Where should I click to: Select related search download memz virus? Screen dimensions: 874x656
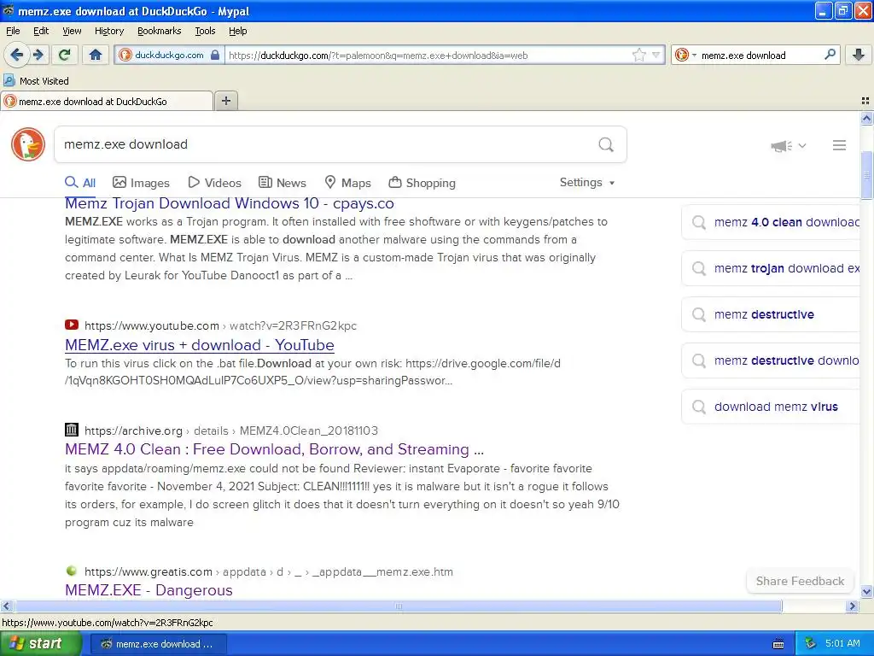(x=771, y=407)
